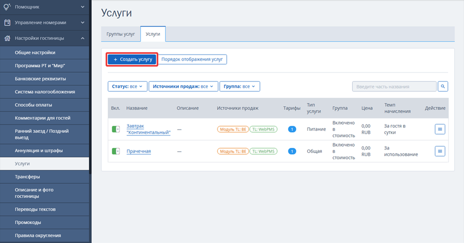Click the Цена column header
464x243 pixels.
[x=367, y=108]
